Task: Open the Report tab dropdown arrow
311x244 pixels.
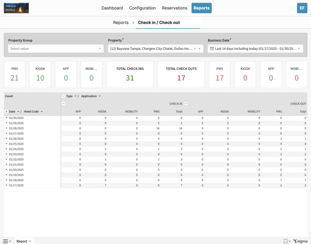Action: [x=30, y=241]
